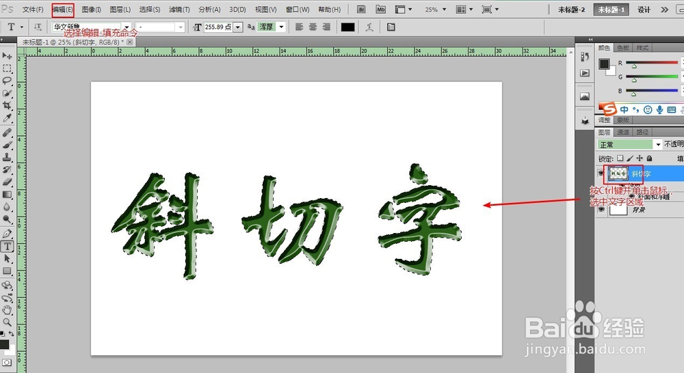
Task: Swap foreground and background colors
Action: (x=12, y=333)
